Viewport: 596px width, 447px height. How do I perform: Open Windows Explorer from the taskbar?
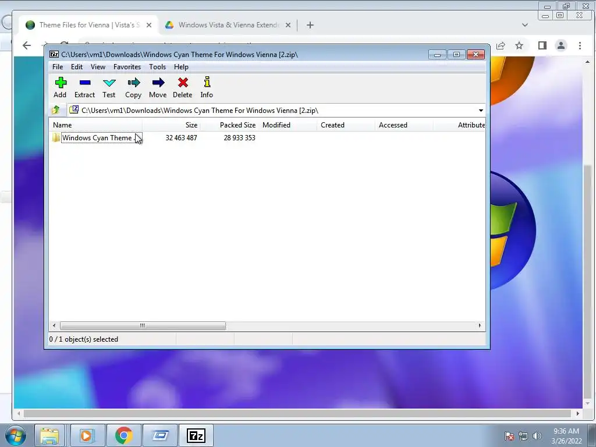[x=50, y=435]
